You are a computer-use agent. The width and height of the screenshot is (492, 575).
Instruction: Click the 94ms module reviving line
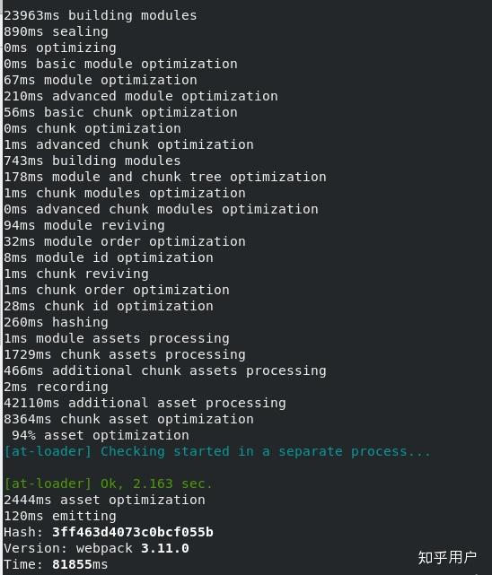[x=84, y=225]
